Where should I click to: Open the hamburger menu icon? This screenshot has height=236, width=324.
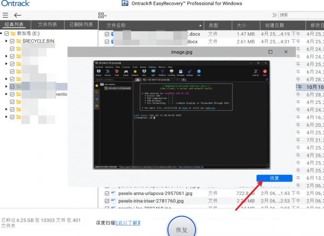(x=5, y=15)
